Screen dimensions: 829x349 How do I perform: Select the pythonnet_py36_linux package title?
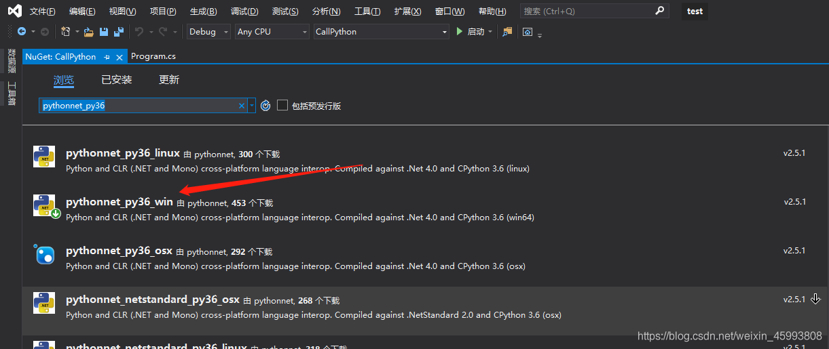point(123,153)
